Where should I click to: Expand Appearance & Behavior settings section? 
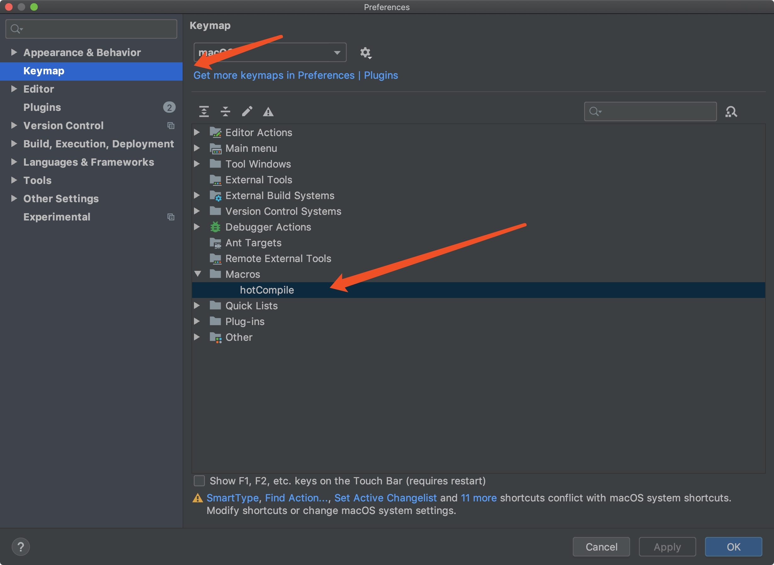coord(14,52)
